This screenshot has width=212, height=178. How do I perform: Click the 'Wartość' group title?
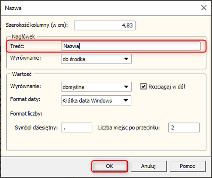click(x=22, y=74)
